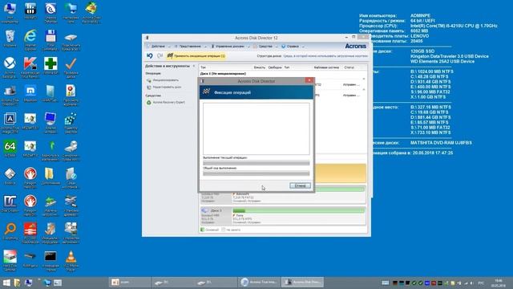Open the AIDA64 desktop icon
The width and height of the screenshot is (513, 289).
(x=10, y=149)
